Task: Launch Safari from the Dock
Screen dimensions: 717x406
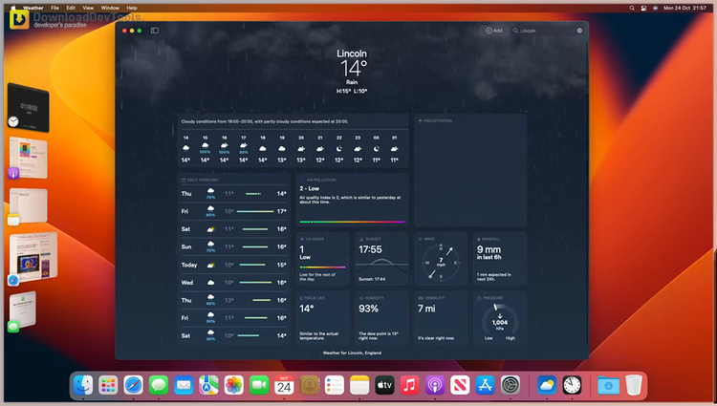Action: tap(134, 385)
